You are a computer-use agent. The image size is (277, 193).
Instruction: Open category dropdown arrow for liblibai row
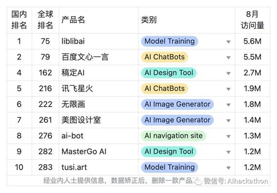tap(229, 42)
